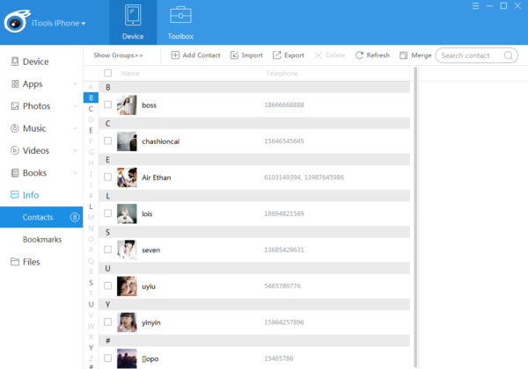Refresh the contact list
The width and height of the screenshot is (528, 369).
click(x=372, y=55)
